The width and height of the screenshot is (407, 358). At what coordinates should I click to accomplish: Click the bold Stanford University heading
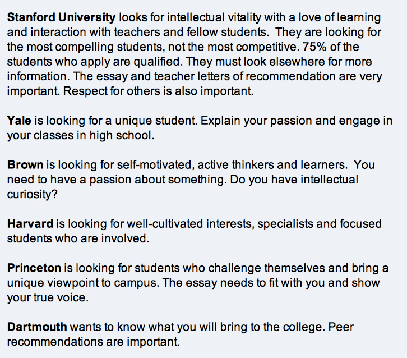pyautogui.click(x=61, y=17)
